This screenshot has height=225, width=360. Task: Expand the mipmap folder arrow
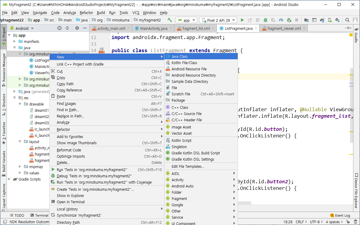tap(20, 167)
